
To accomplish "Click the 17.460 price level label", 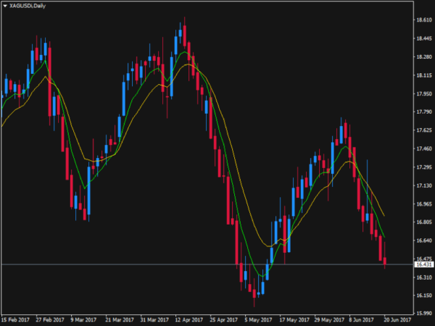I will (x=424, y=149).
